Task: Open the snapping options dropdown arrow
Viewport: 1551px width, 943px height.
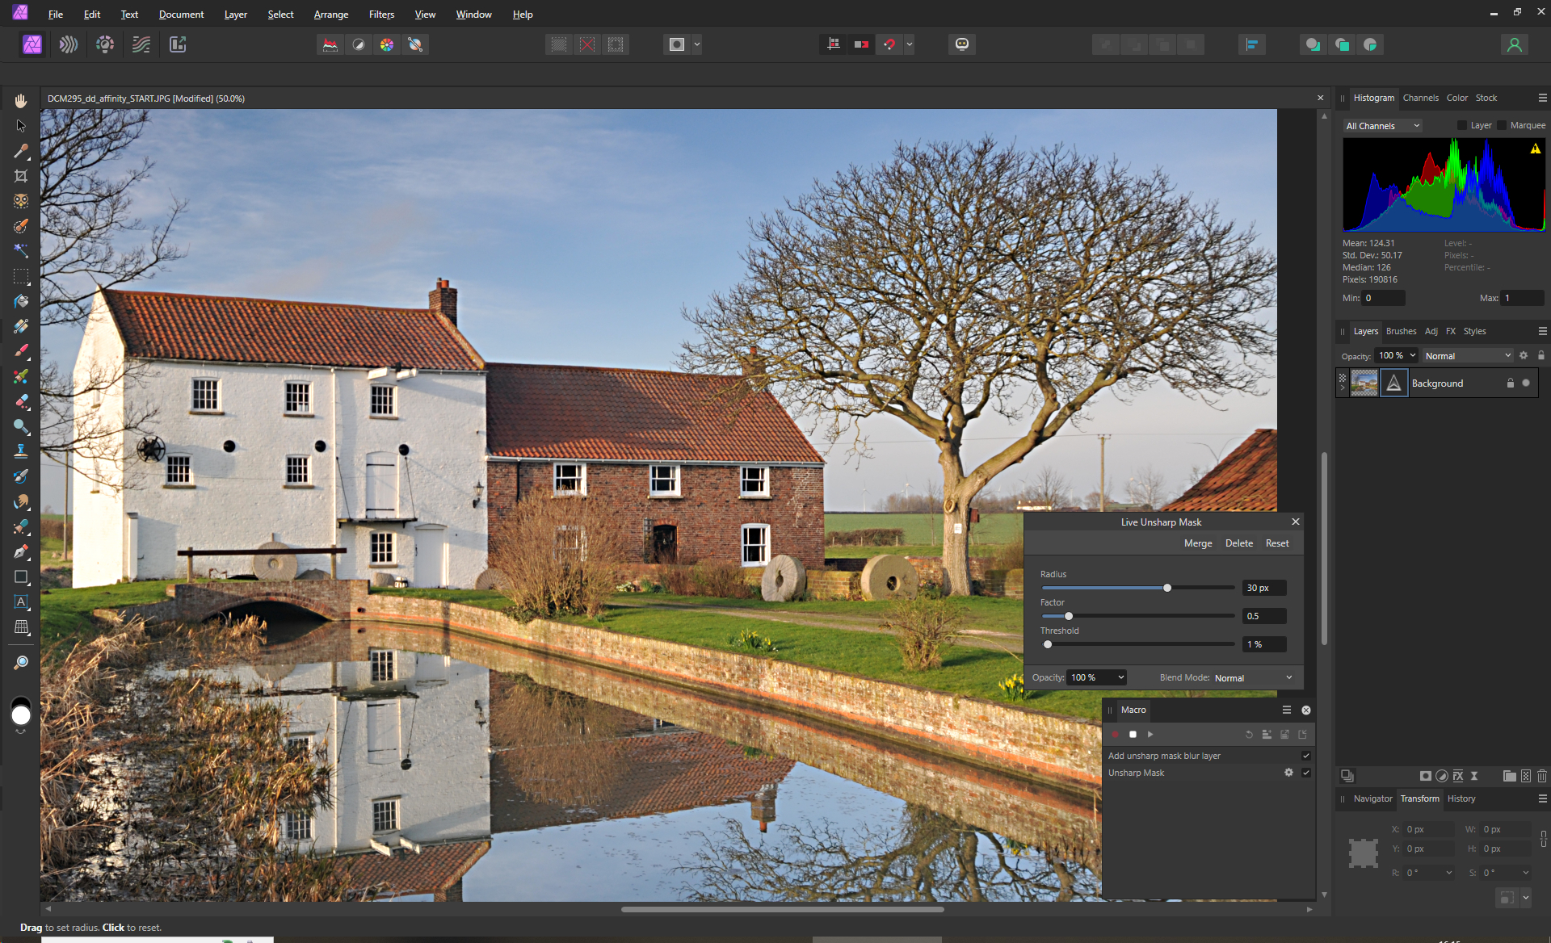Action: coord(910,44)
